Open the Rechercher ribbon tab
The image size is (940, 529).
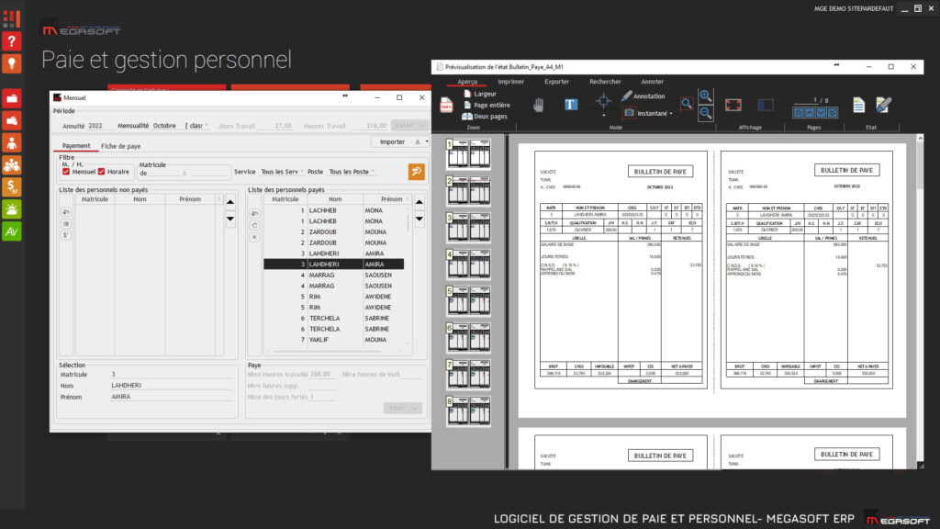point(605,82)
